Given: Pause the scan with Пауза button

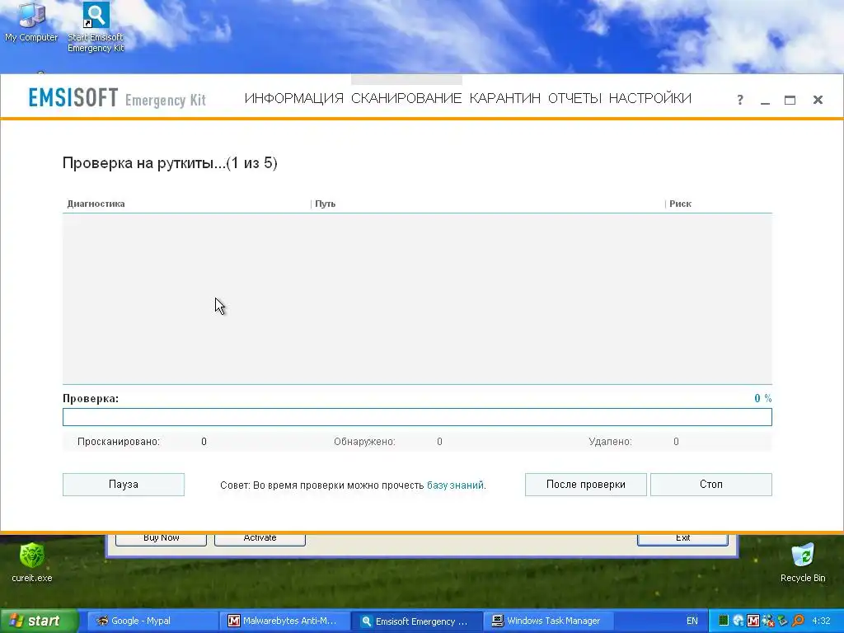Looking at the screenshot, I should (124, 485).
